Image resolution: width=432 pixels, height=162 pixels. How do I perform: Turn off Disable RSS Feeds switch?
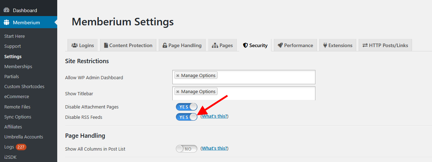pos(186,117)
